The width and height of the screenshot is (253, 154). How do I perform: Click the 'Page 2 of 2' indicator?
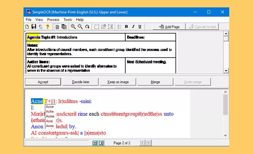click(122, 143)
